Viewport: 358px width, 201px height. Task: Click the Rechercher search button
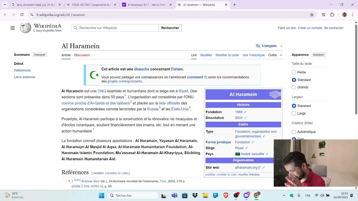[170, 28]
